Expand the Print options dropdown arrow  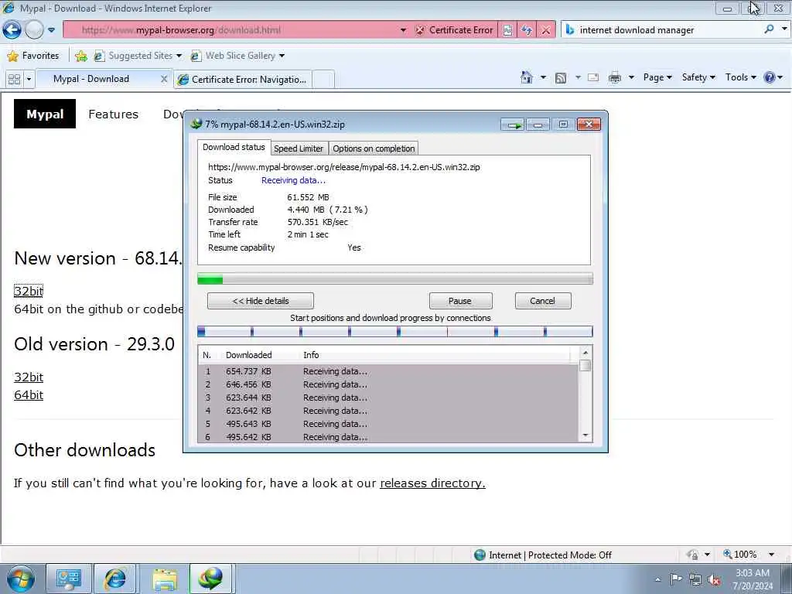point(631,78)
